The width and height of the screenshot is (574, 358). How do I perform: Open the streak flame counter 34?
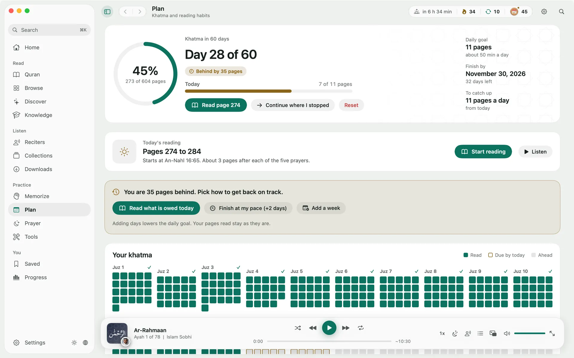[x=469, y=12]
